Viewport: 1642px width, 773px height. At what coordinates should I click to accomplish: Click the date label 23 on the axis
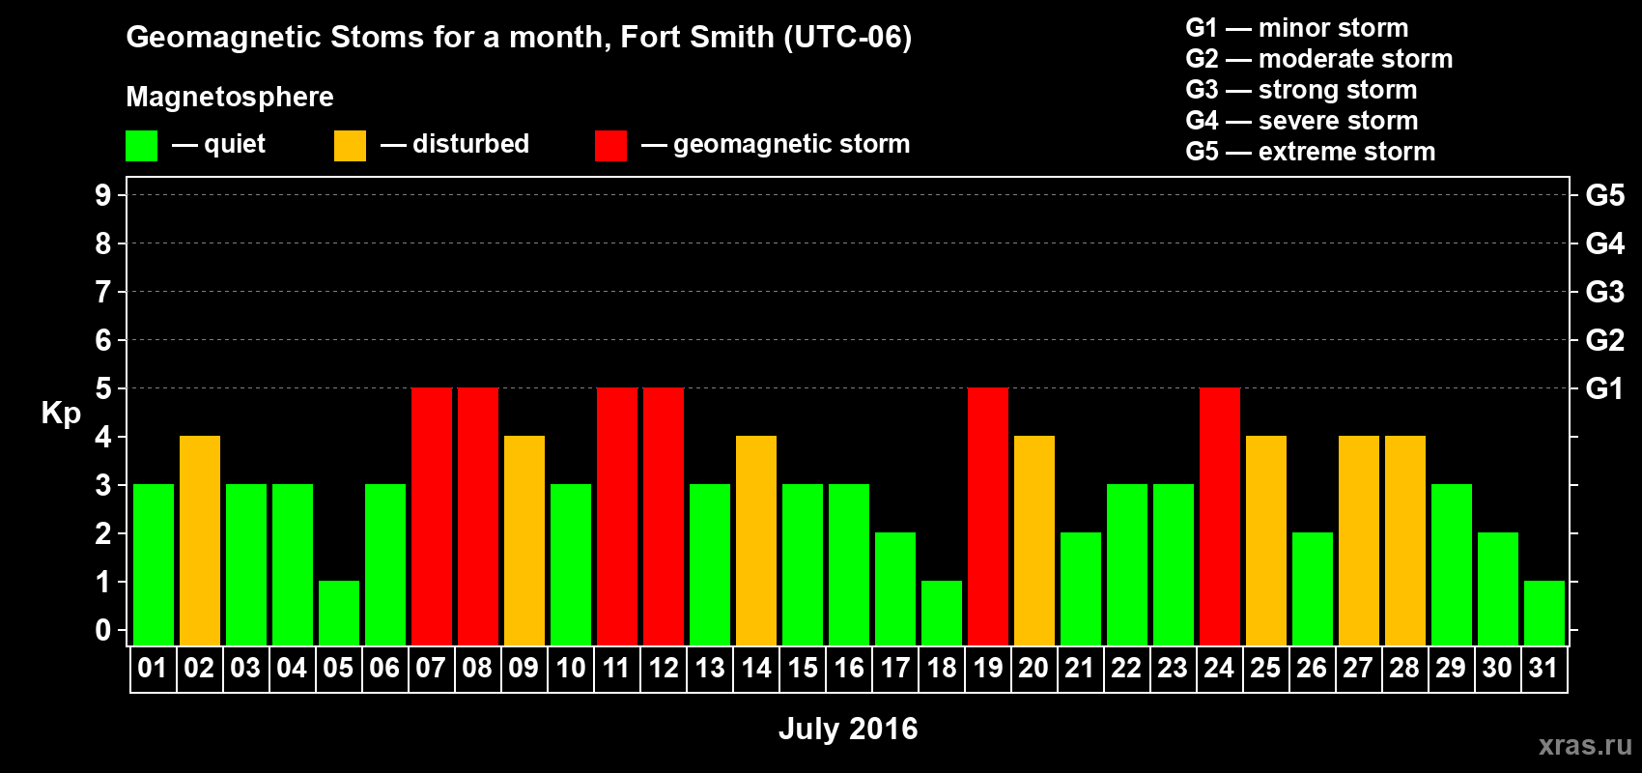(x=1173, y=669)
